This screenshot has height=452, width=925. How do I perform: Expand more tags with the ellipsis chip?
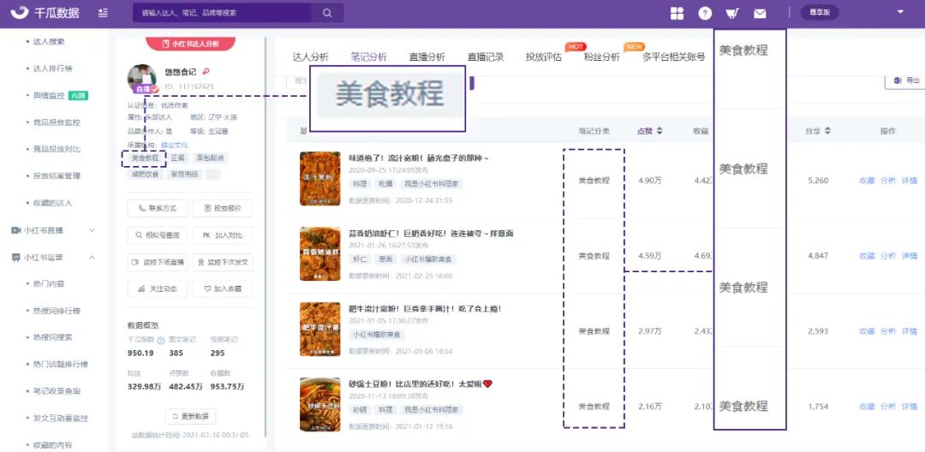(213, 174)
